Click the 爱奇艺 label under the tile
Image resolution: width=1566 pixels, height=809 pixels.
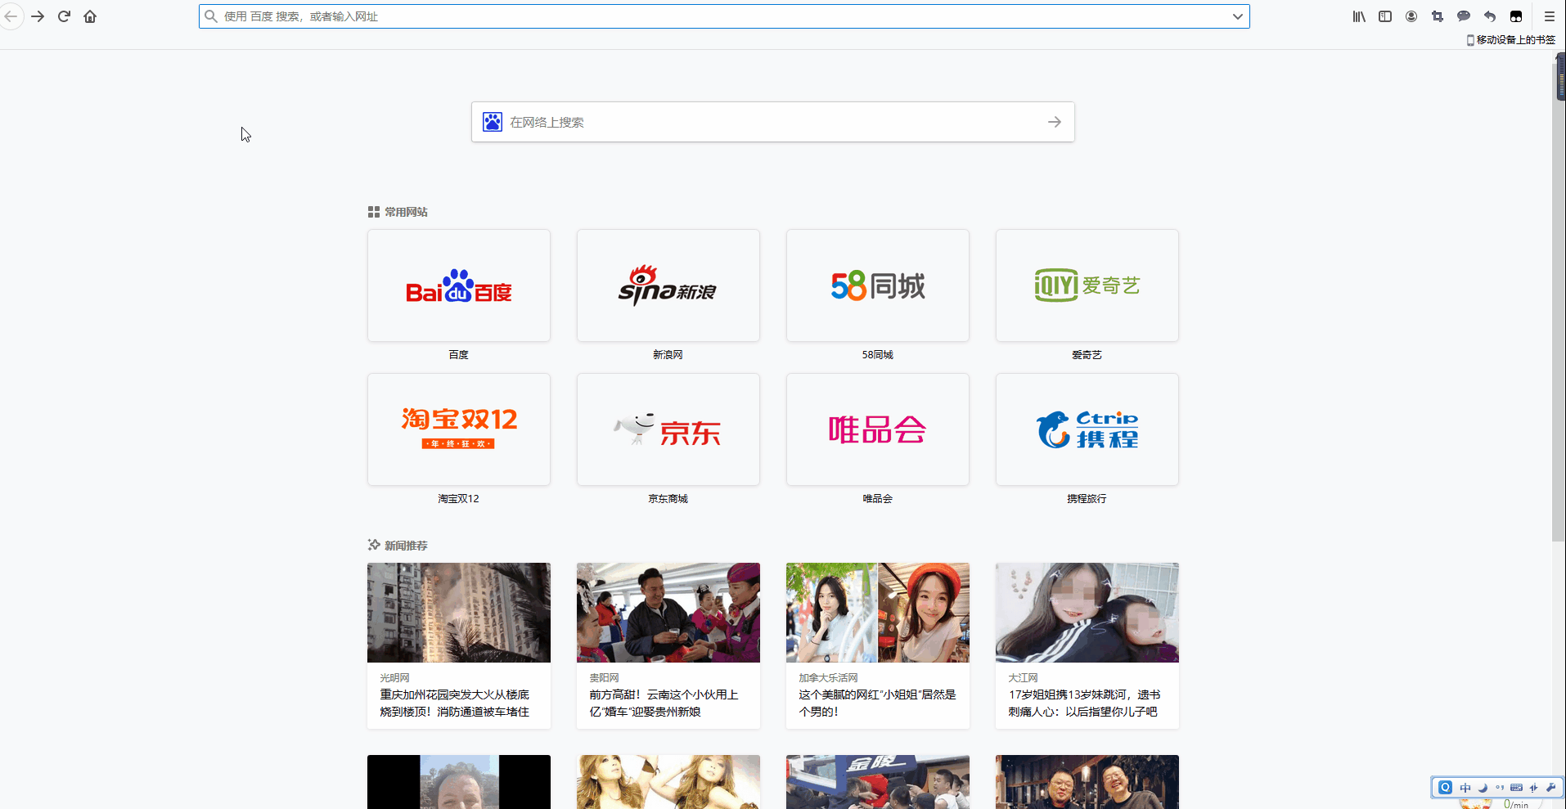1087,355
